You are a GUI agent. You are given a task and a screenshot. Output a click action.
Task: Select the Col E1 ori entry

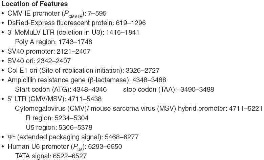click(x=84, y=70)
